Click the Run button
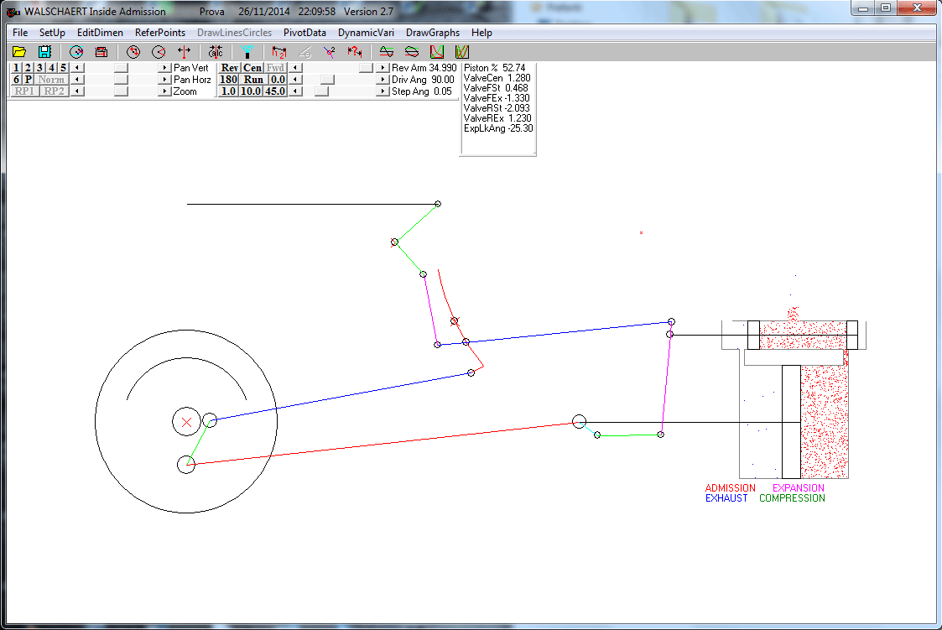Viewport: 942px width, 630px height. tap(253, 80)
